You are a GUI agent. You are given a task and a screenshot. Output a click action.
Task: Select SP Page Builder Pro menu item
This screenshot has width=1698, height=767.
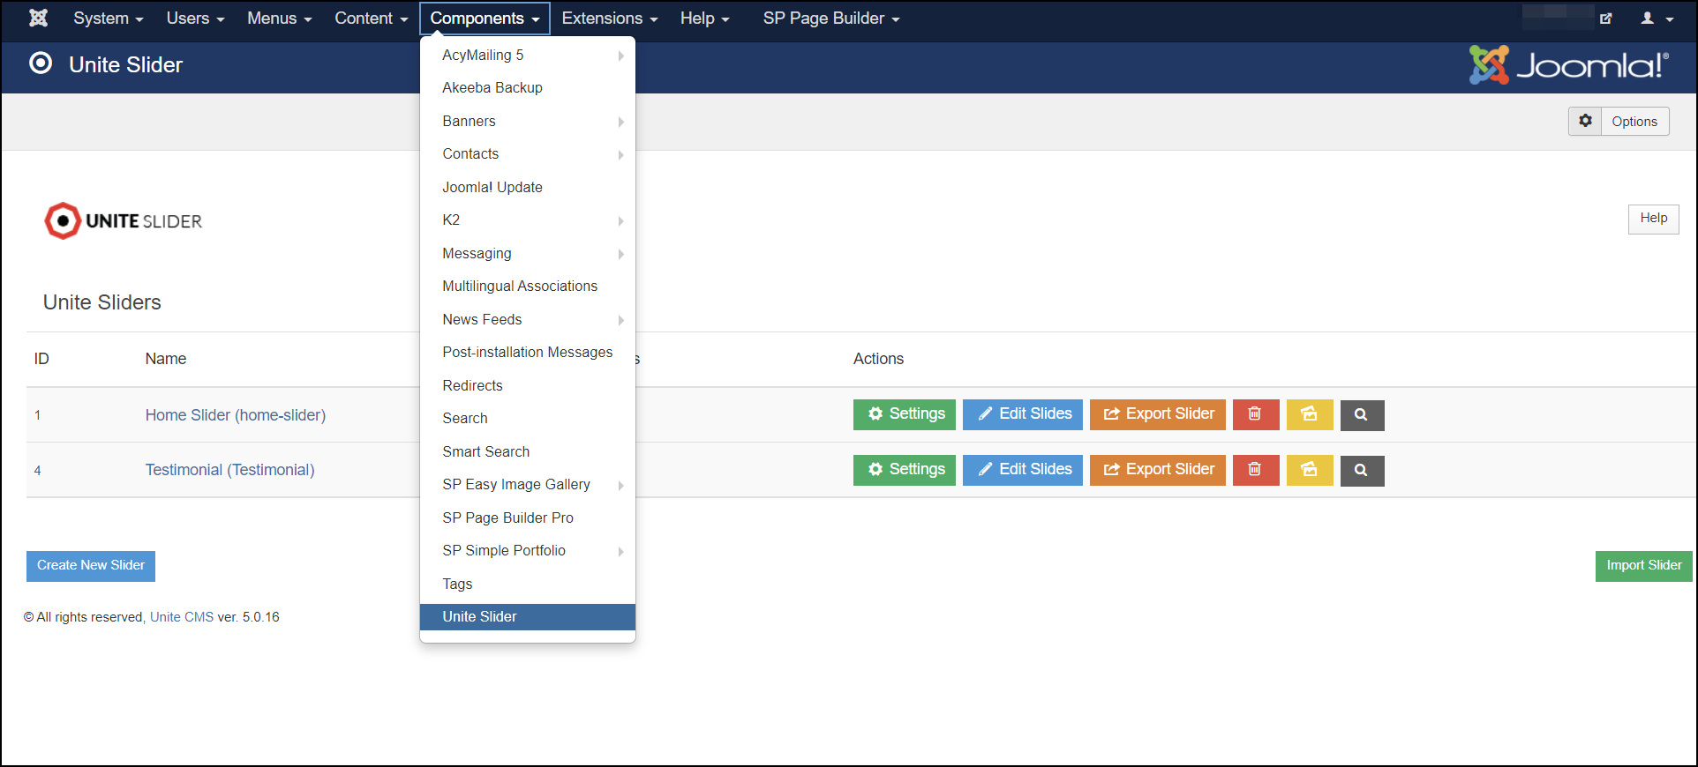pyautogui.click(x=528, y=518)
